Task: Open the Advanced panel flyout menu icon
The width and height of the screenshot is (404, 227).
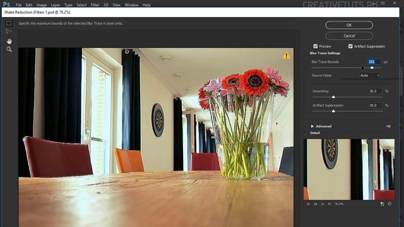Action: [x=388, y=126]
